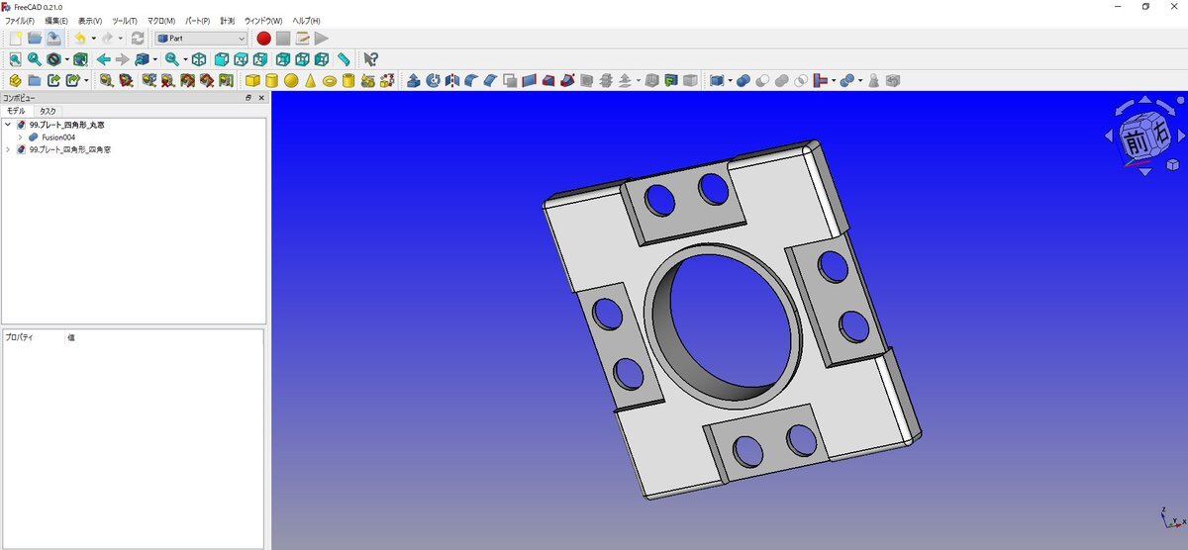Click the red macro record button
The height and width of the screenshot is (550, 1188).
pos(263,39)
